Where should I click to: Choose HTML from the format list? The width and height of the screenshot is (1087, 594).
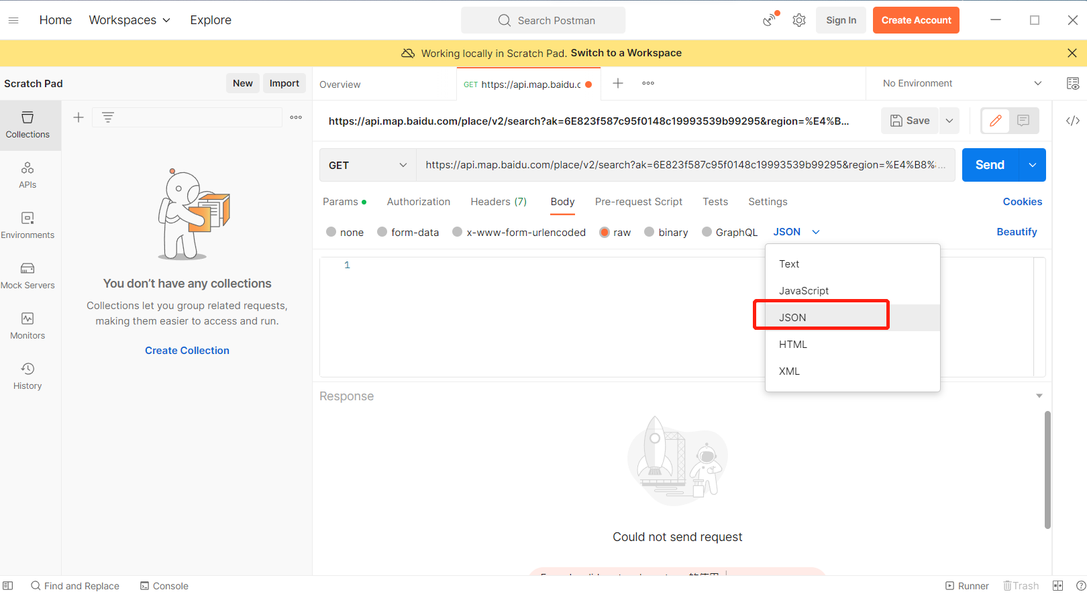(x=853, y=345)
